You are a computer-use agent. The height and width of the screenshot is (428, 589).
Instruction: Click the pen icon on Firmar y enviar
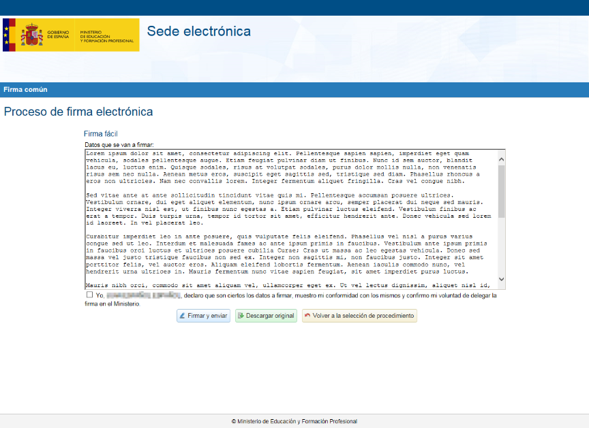point(182,316)
